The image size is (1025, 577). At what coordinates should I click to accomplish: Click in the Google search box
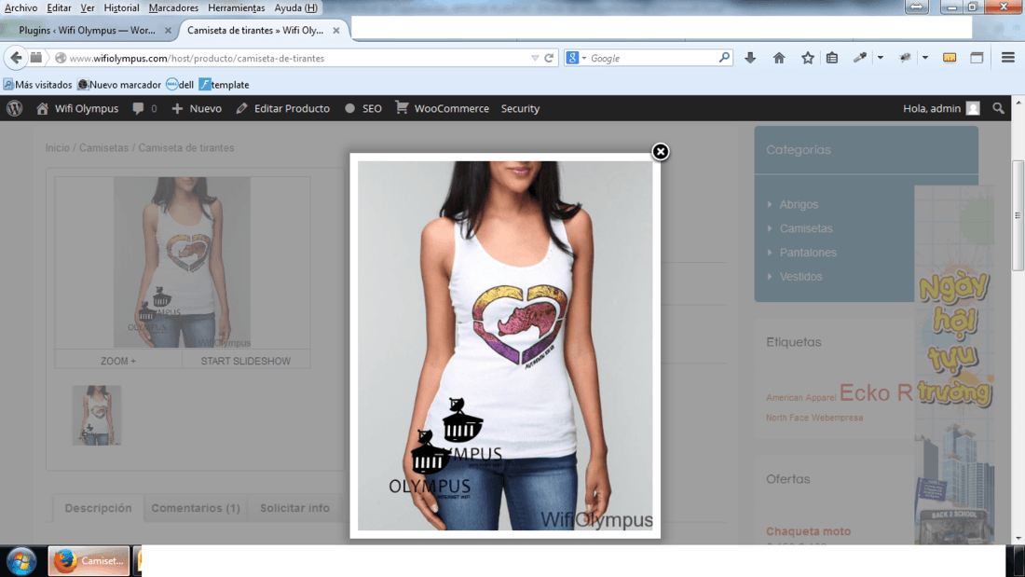652,58
